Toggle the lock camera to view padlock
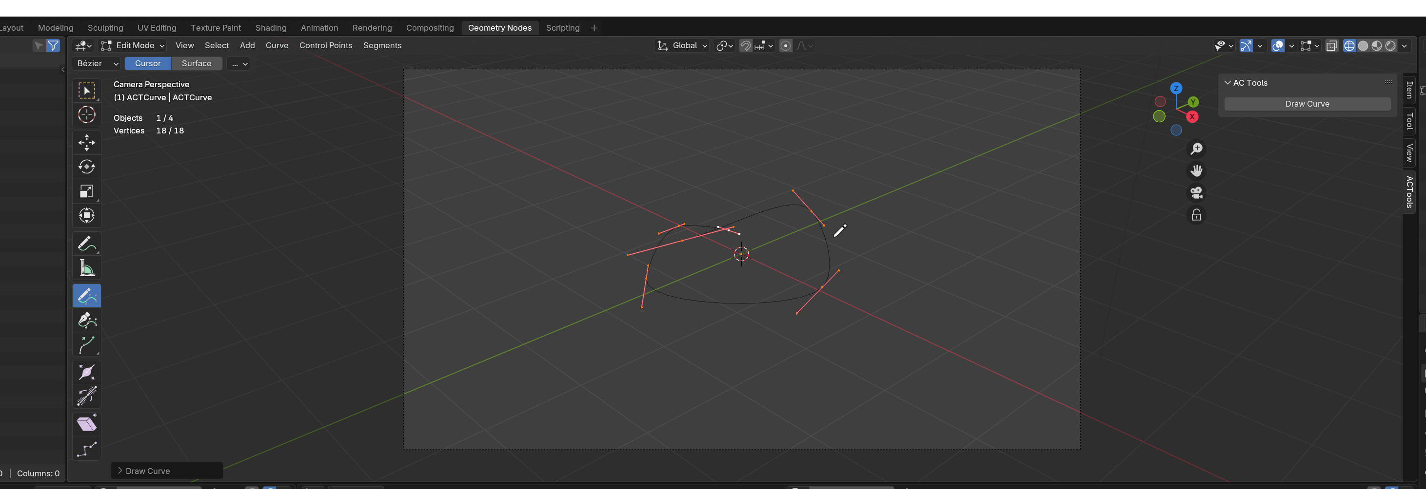The height and width of the screenshot is (489, 1426). [1196, 215]
